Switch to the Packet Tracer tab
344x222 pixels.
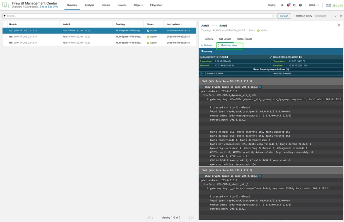click(244, 39)
